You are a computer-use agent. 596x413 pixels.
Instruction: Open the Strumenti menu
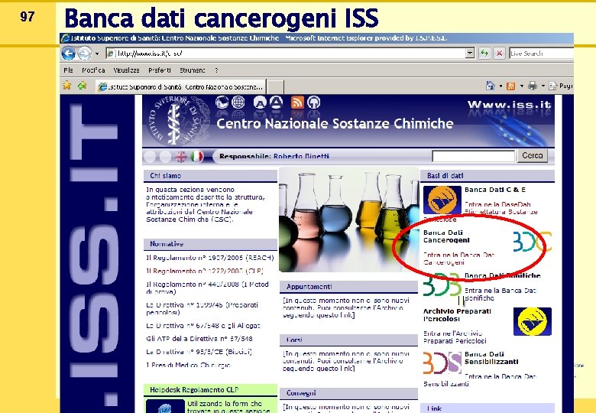pyautogui.click(x=193, y=70)
